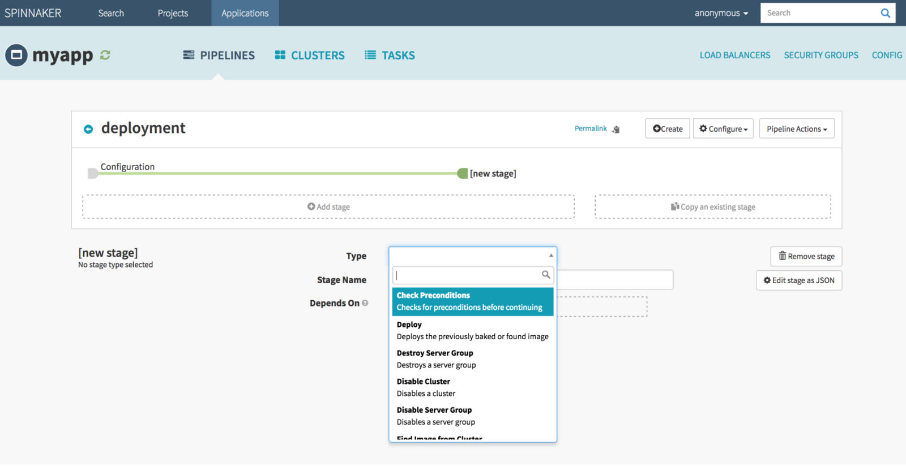The height and width of the screenshot is (467, 906).
Task: Click the Stage Name text field
Action: [x=616, y=280]
